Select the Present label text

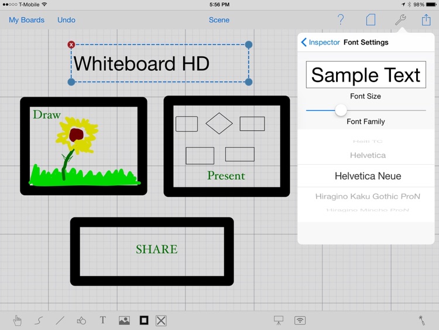(x=226, y=175)
